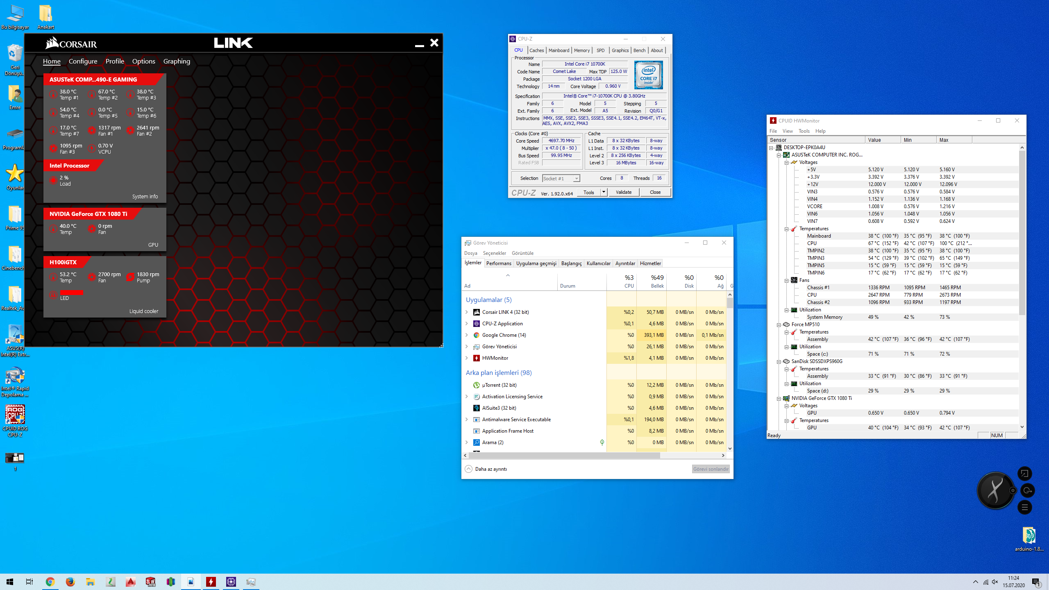Click the HWMonitor vertical scrollbar
Viewport: 1049px width, 590px height.
(1022, 234)
